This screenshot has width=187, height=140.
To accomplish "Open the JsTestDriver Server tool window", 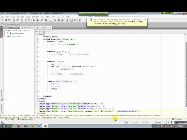I will [x=25, y=119].
